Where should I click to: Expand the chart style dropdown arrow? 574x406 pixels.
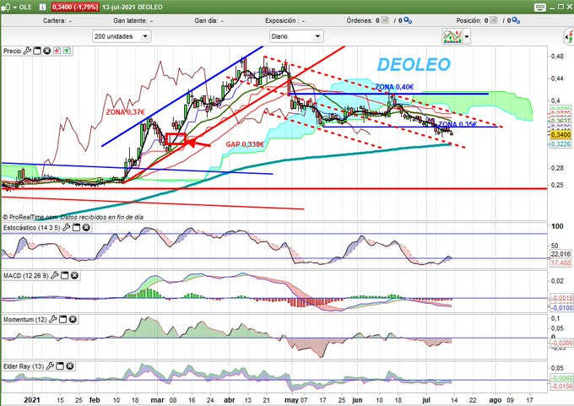(467, 36)
